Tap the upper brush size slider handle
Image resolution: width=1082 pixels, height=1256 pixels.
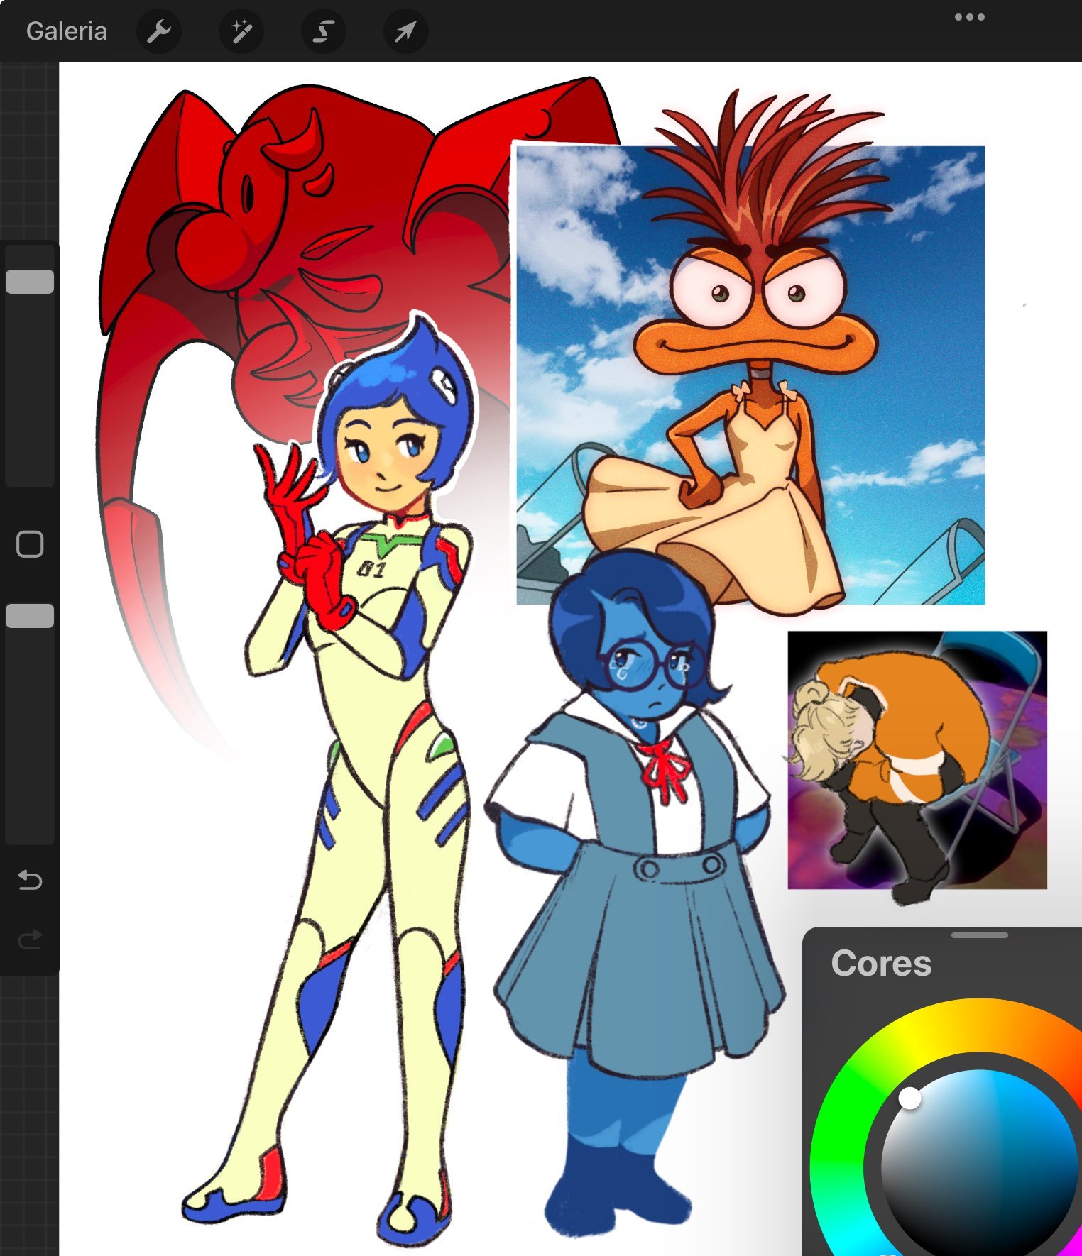pos(30,282)
